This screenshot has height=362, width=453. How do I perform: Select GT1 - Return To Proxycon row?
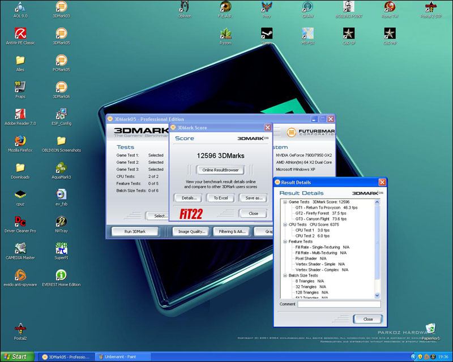click(327, 208)
